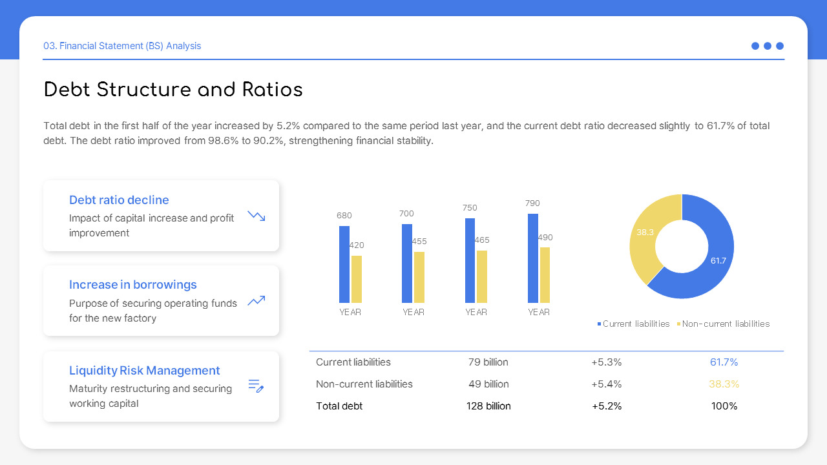Screen dimensions: 827x465
Task: Toggle visibility of the Debt ratio decline card
Action: point(161,215)
